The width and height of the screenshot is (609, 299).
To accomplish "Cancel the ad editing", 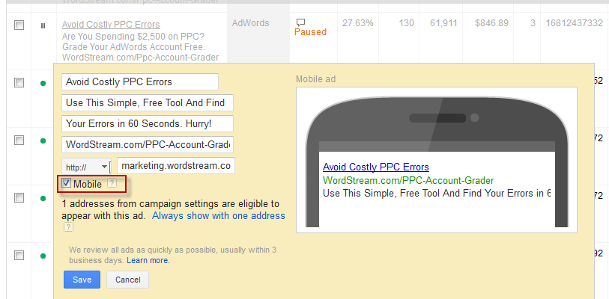I will click(128, 280).
